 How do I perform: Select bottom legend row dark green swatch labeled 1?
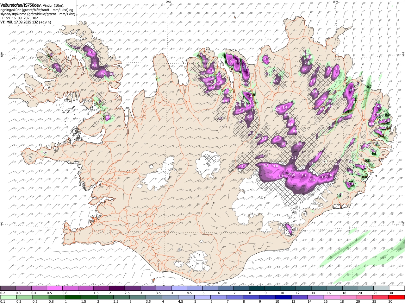click(x=73, y=297)
